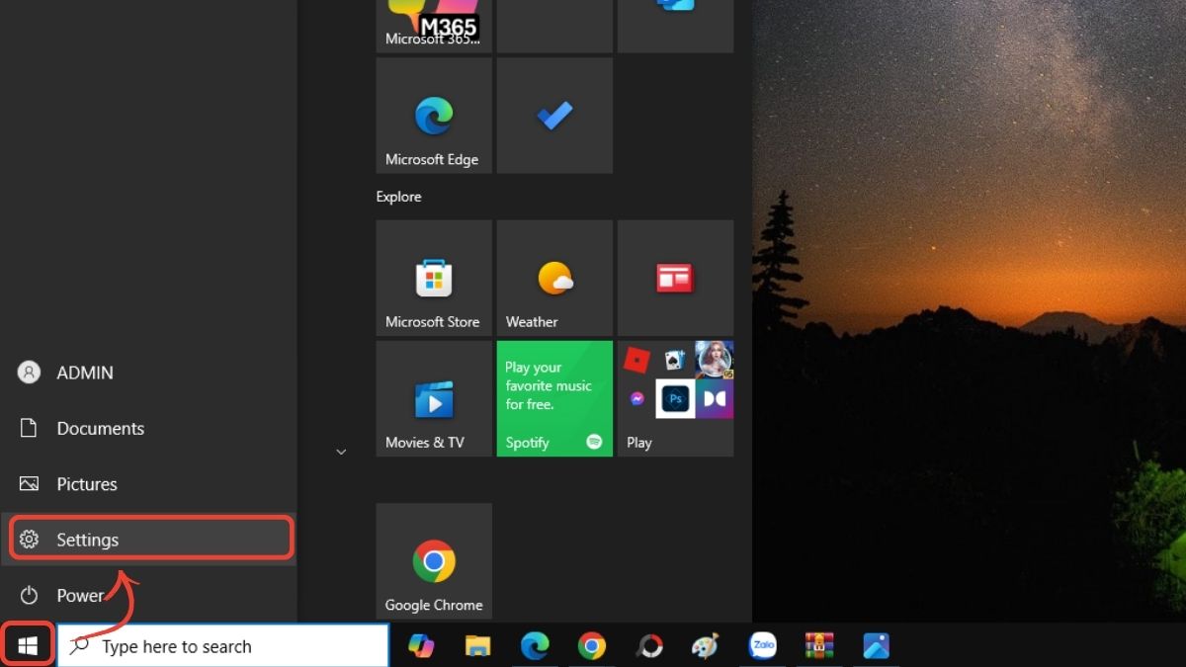Open the Documents folder shortcut

point(149,428)
